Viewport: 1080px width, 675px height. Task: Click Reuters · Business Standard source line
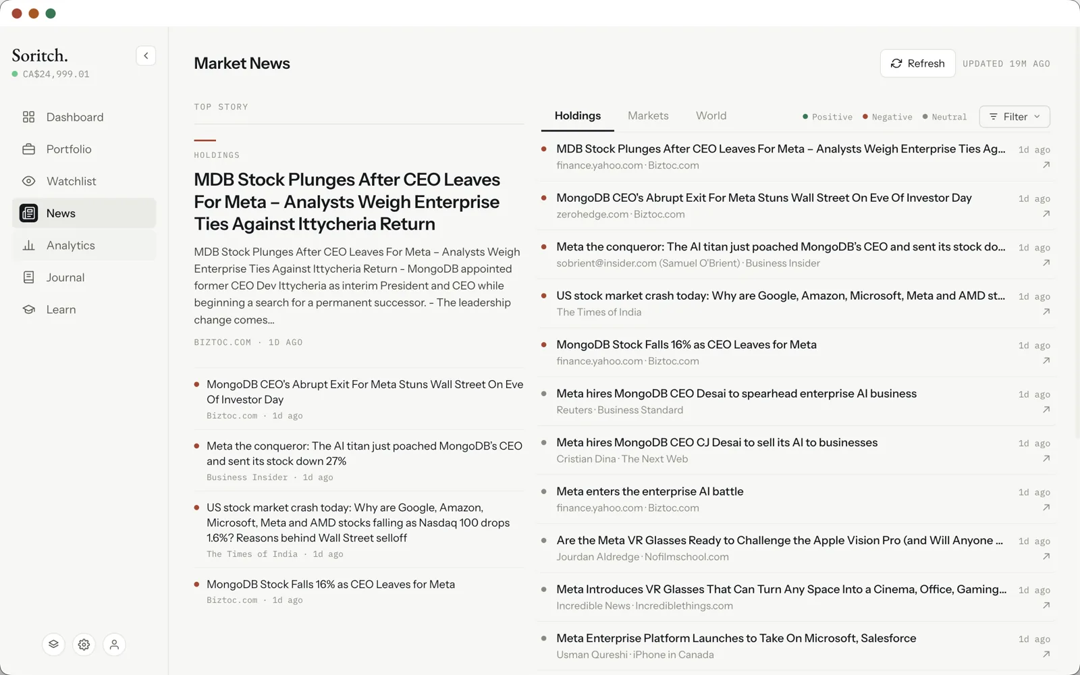[620, 410]
